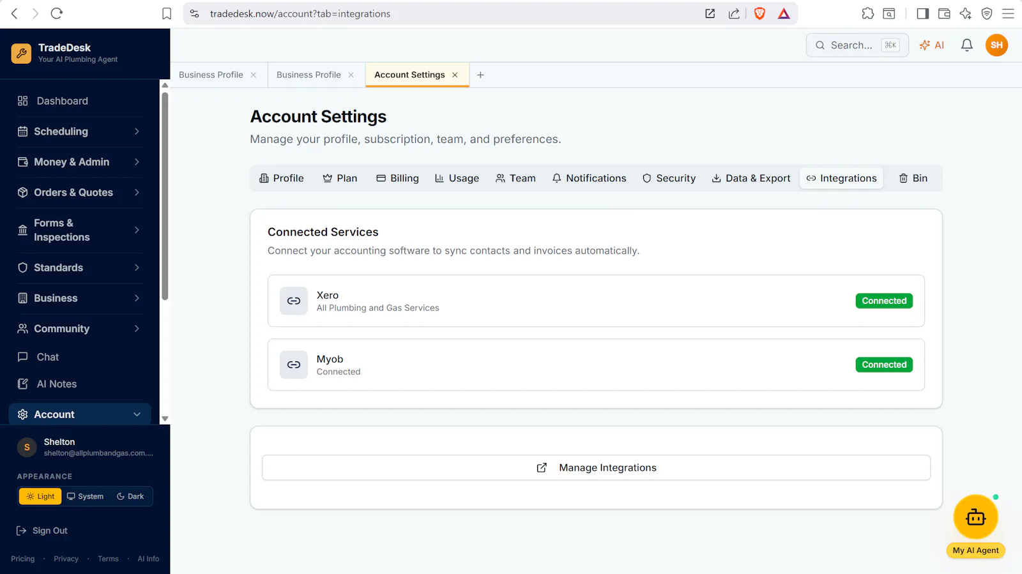Expand the Orders & Quotes menu
This screenshot has height=574, width=1022.
pyautogui.click(x=80, y=192)
